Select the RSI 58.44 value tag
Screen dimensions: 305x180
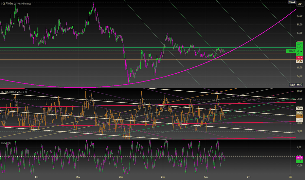click(x=299, y=108)
